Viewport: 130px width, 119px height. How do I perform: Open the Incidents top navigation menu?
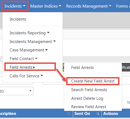click(15, 6)
